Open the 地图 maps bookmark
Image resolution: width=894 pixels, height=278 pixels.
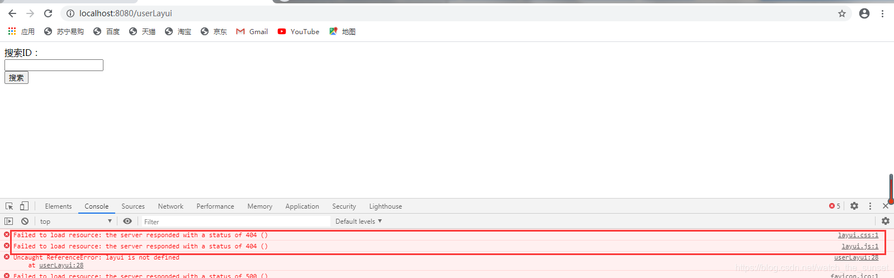point(342,31)
